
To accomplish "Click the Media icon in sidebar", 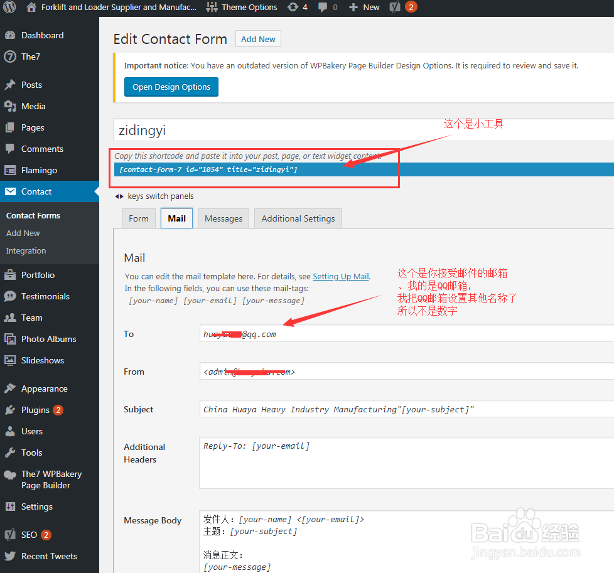I will (10, 106).
